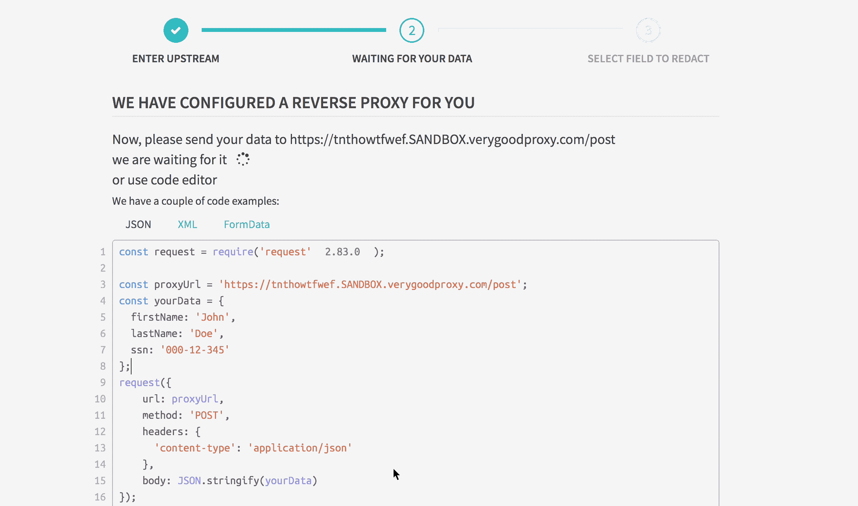The height and width of the screenshot is (506, 858).
Task: Click the firstName 'John' value in editor
Action: (213, 317)
